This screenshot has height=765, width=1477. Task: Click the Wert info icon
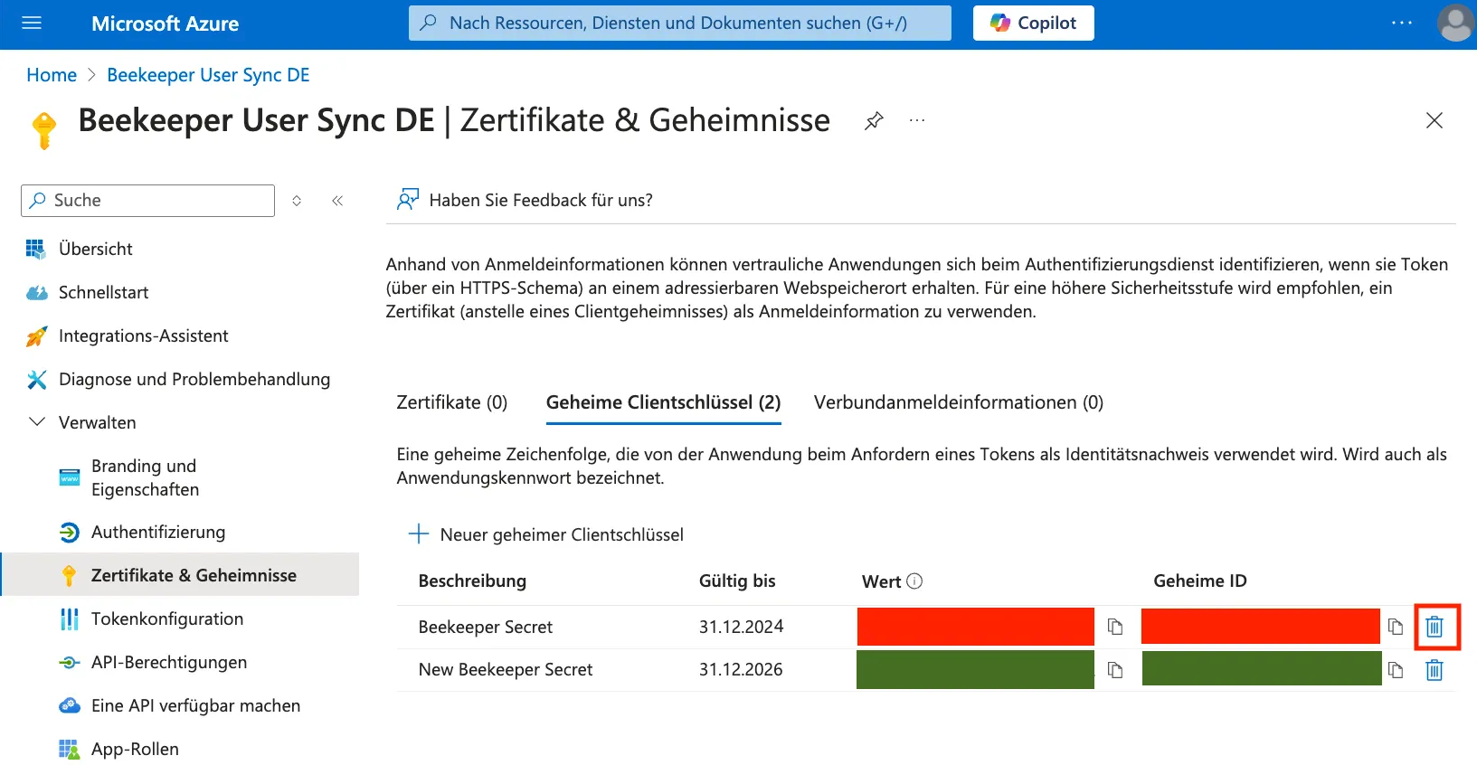[x=914, y=581]
